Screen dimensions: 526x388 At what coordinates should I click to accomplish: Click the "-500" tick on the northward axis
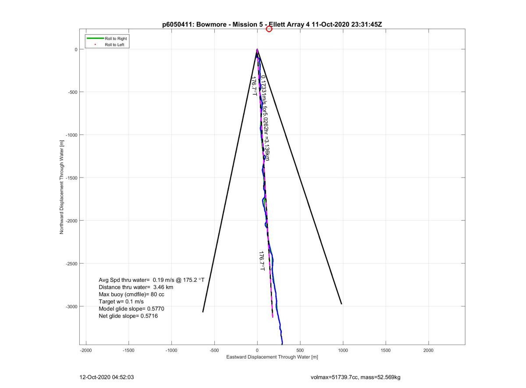pyautogui.click(x=73, y=92)
